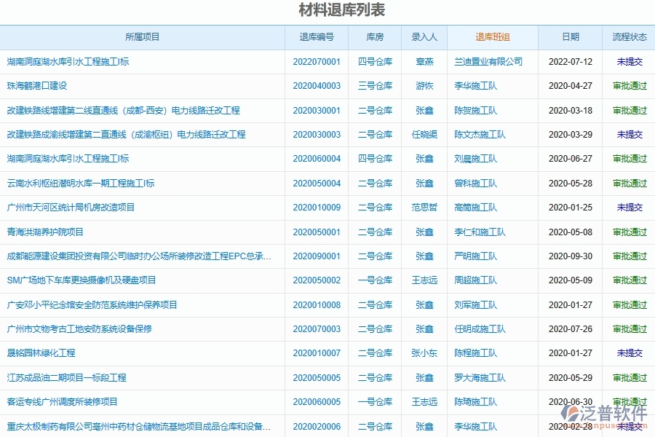Sort by the 退库班组 column header
Image resolution: width=655 pixels, height=437 pixels.
(x=494, y=37)
